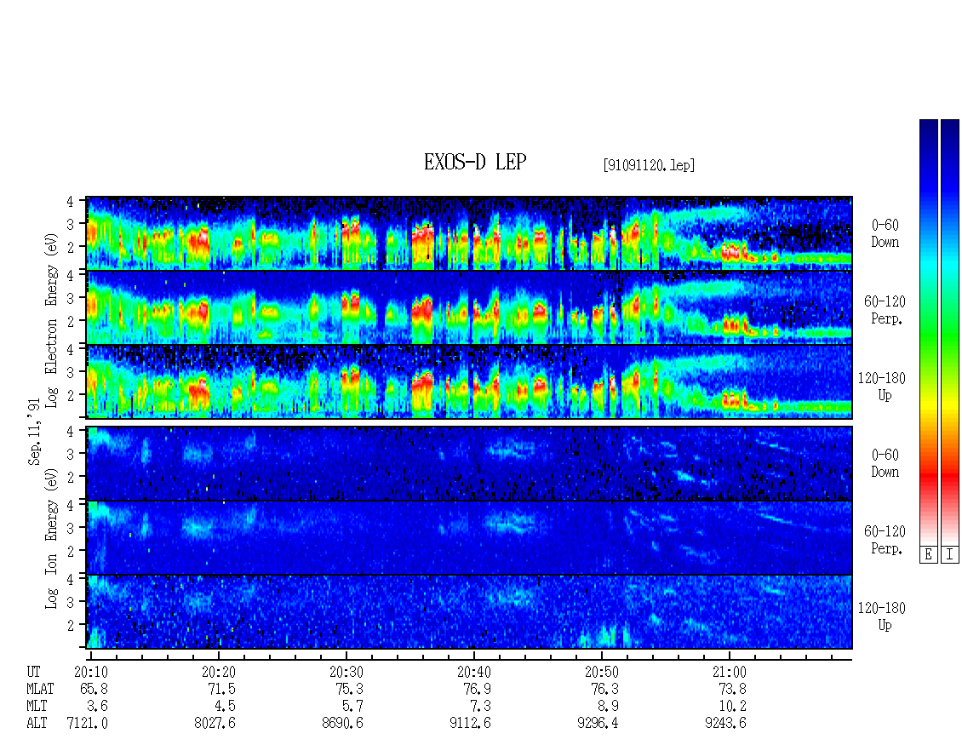Open the electron 0-60 Down spectrogram panel
Image resolution: width=962 pixels, height=745 pixels.
click(x=469, y=233)
